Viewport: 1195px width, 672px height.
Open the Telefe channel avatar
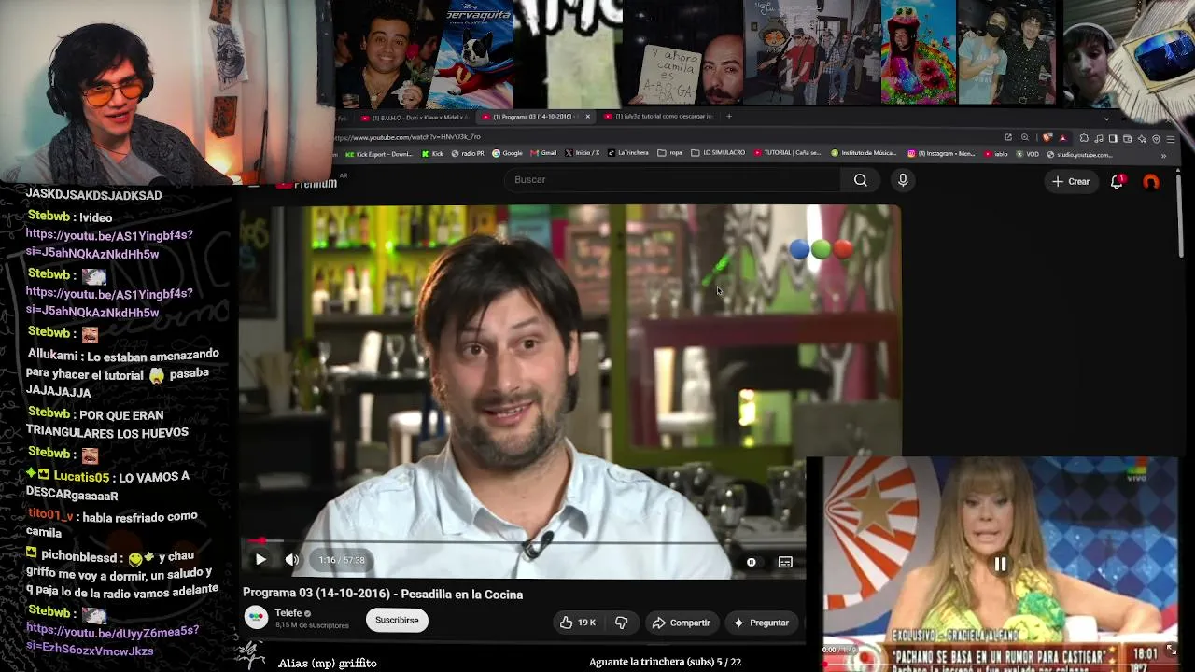[256, 618]
